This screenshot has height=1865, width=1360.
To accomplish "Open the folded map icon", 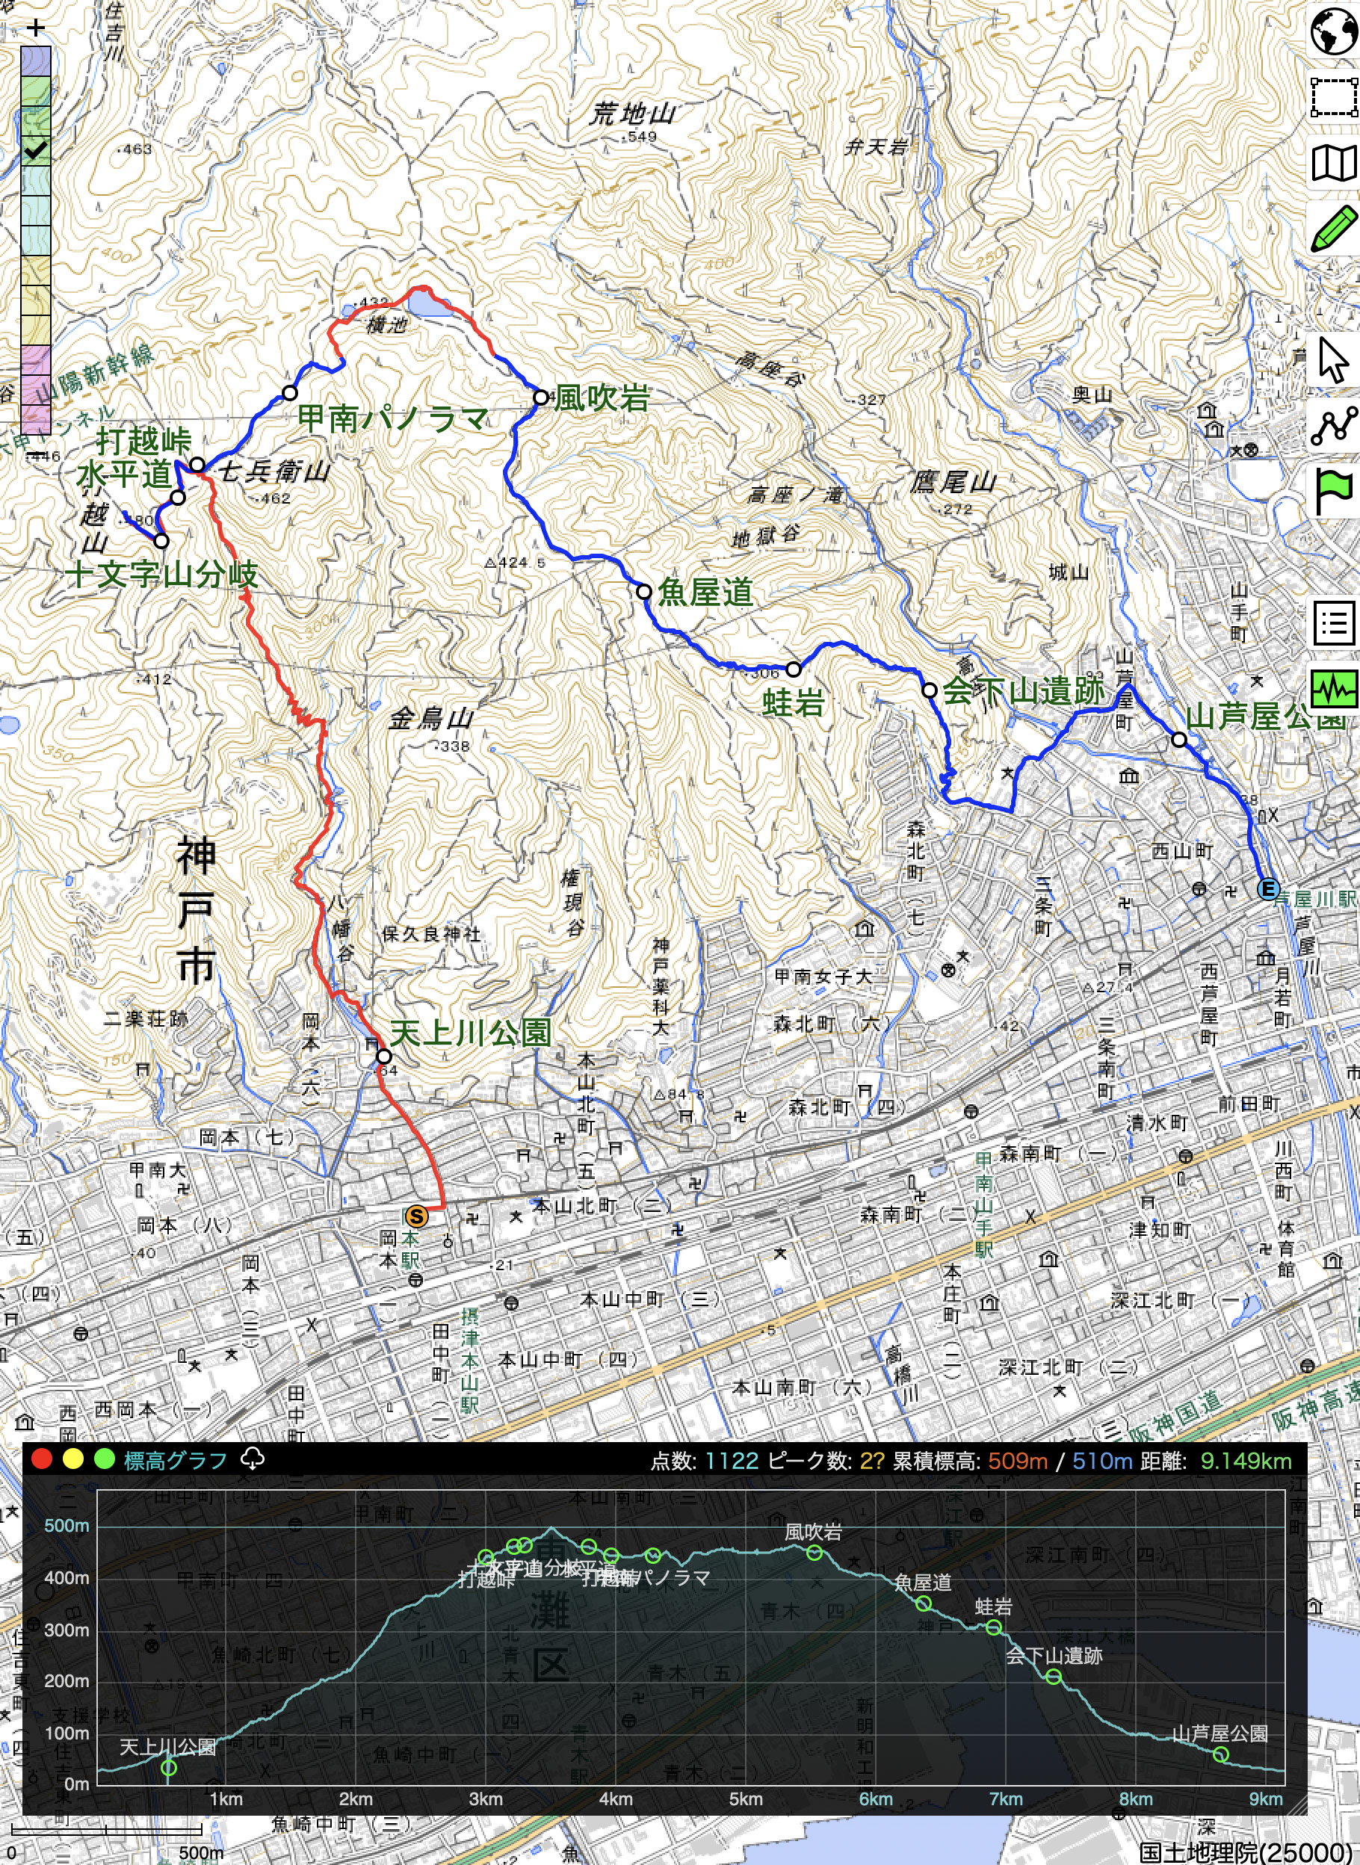I will (1334, 163).
